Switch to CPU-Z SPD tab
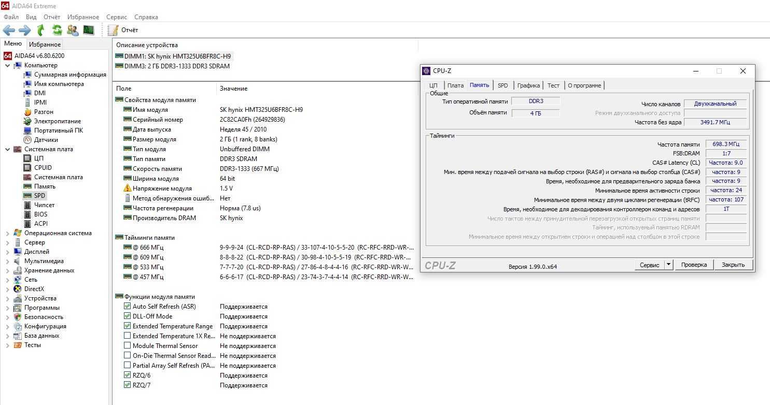This screenshot has width=770, height=405. (502, 85)
